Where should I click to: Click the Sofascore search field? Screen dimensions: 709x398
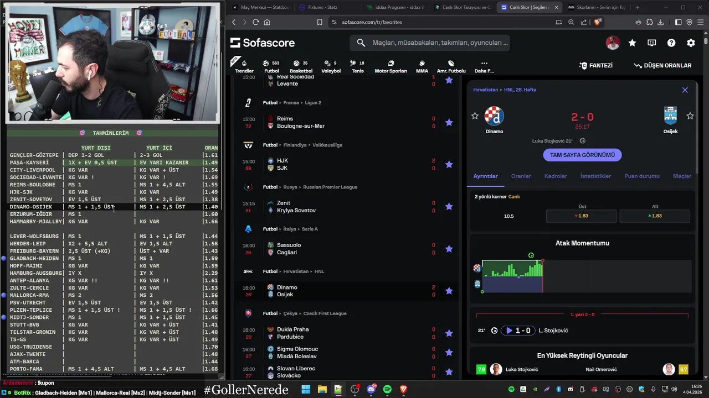(429, 43)
